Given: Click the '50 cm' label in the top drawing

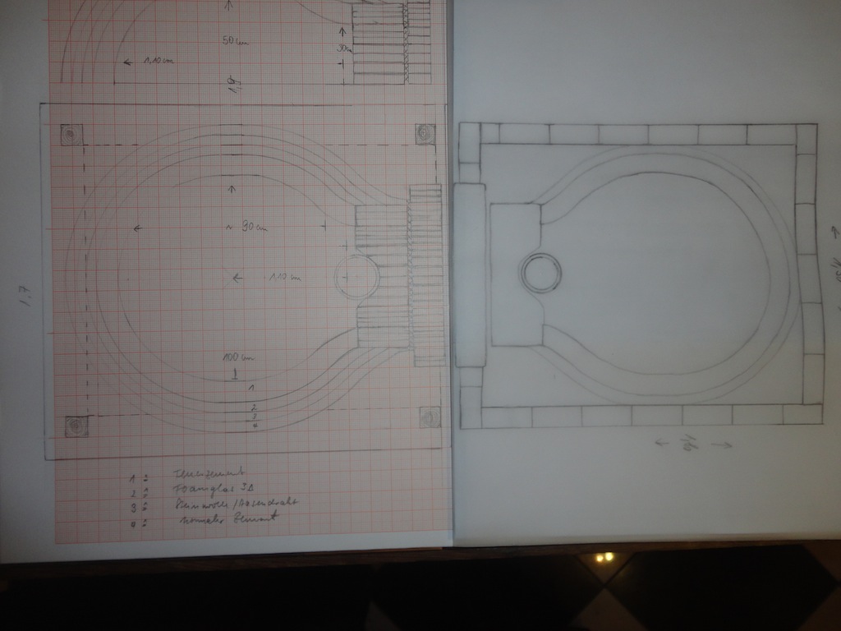Looking at the screenshot, I should (x=234, y=40).
